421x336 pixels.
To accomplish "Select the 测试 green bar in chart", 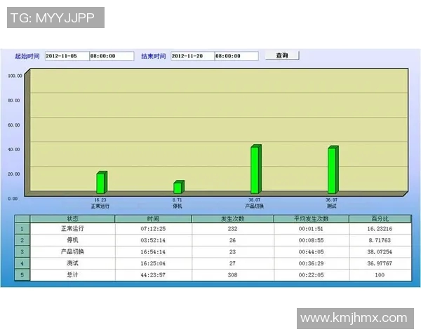I will [333, 170].
